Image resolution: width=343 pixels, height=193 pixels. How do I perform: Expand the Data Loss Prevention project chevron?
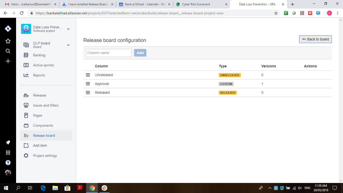click(68, 29)
